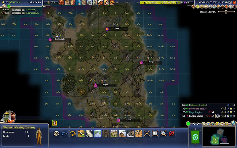
Task: Select the Route To command
Action: click(x=89, y=133)
